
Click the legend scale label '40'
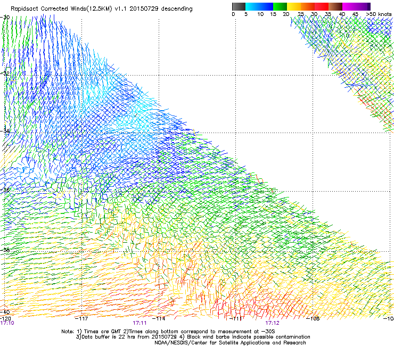342,14
